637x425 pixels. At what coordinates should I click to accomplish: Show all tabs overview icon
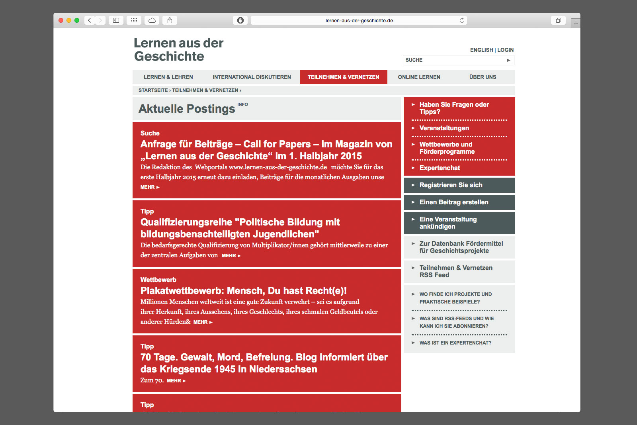(558, 20)
